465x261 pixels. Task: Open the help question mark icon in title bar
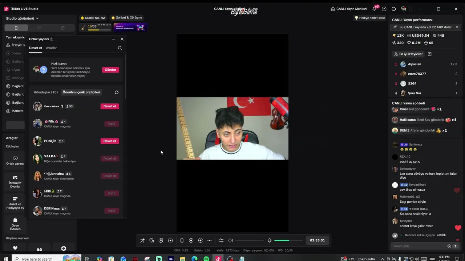[384, 9]
